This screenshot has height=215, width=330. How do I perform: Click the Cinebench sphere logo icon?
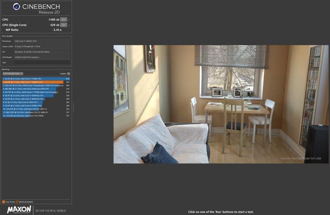(16, 7)
